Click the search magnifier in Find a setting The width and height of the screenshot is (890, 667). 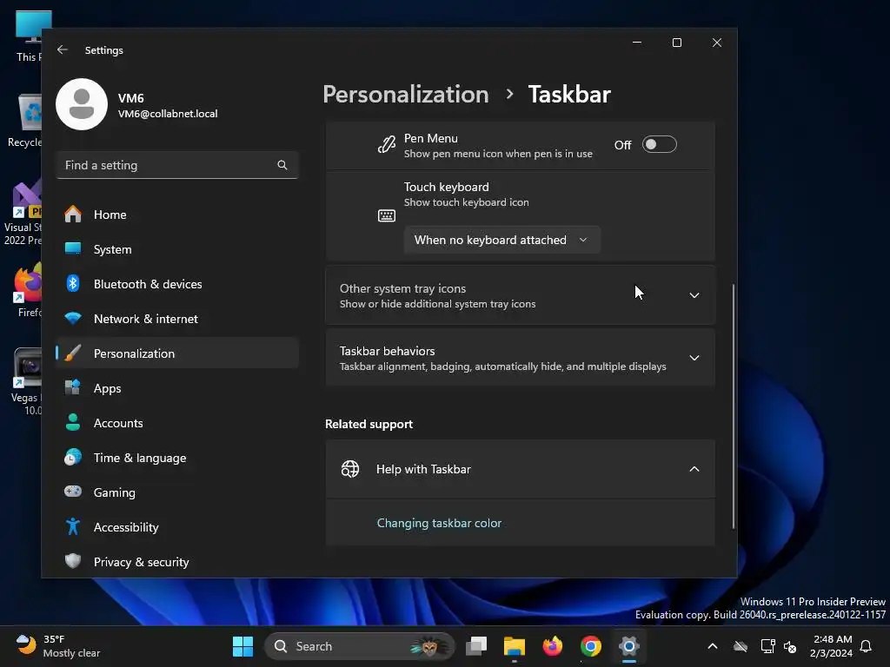coord(282,165)
